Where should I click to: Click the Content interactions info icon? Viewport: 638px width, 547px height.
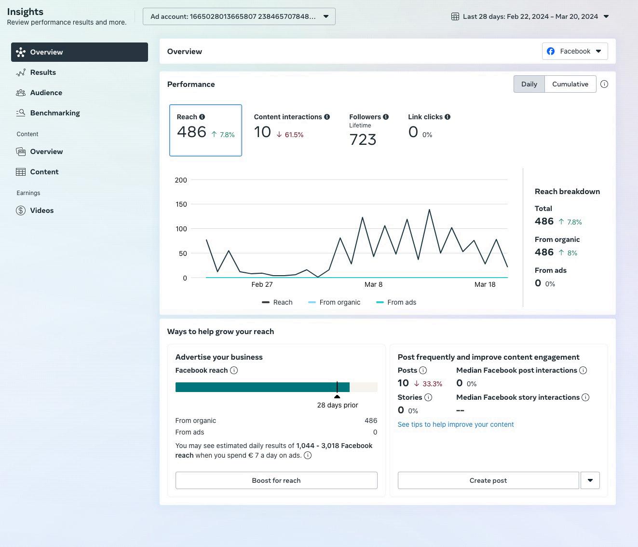coord(327,117)
